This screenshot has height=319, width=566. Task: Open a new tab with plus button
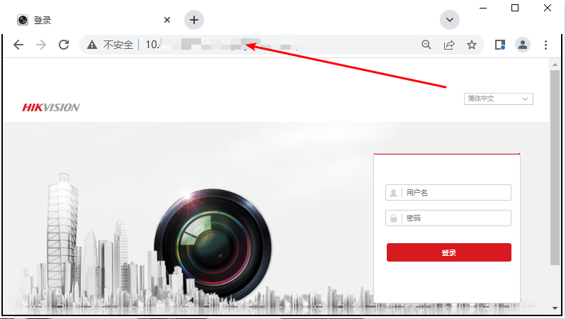194,19
